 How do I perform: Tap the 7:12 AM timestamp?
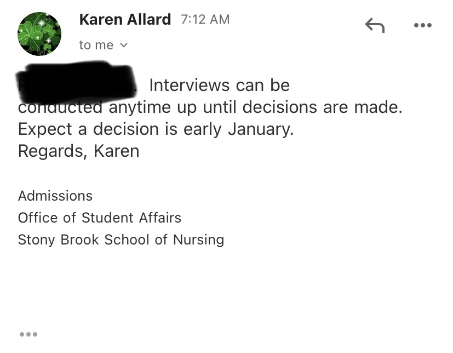pyautogui.click(x=205, y=20)
